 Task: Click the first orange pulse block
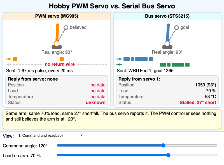[15, 59]
